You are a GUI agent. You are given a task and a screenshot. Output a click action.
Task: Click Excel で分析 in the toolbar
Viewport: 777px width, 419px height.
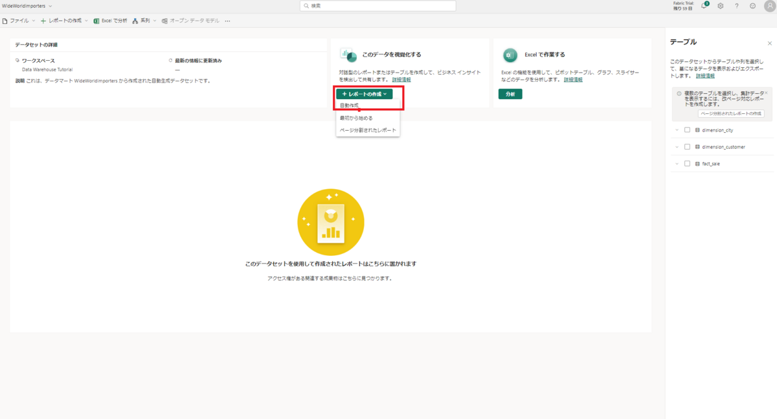coord(110,21)
